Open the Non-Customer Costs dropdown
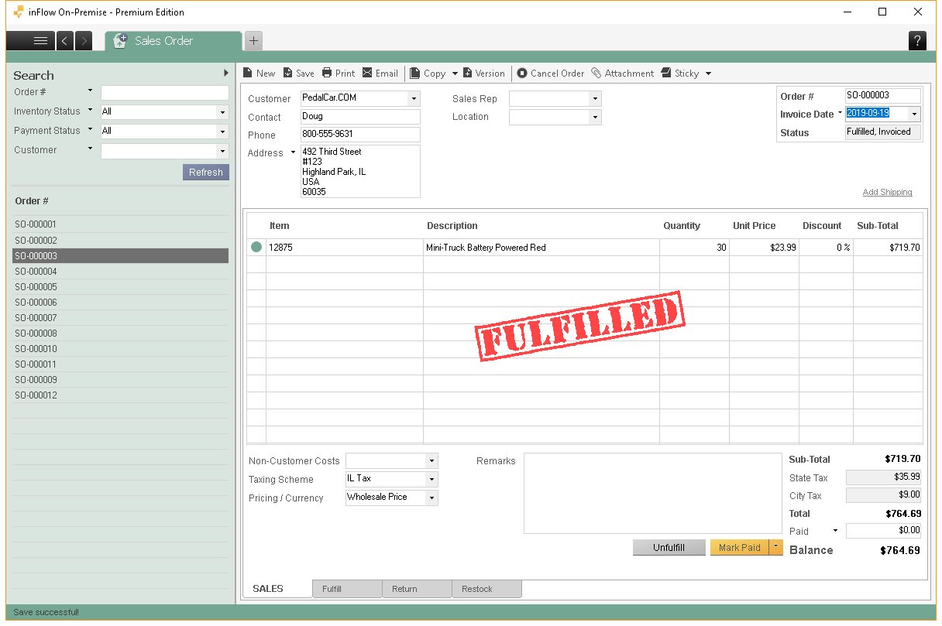942x626 pixels. tap(431, 460)
